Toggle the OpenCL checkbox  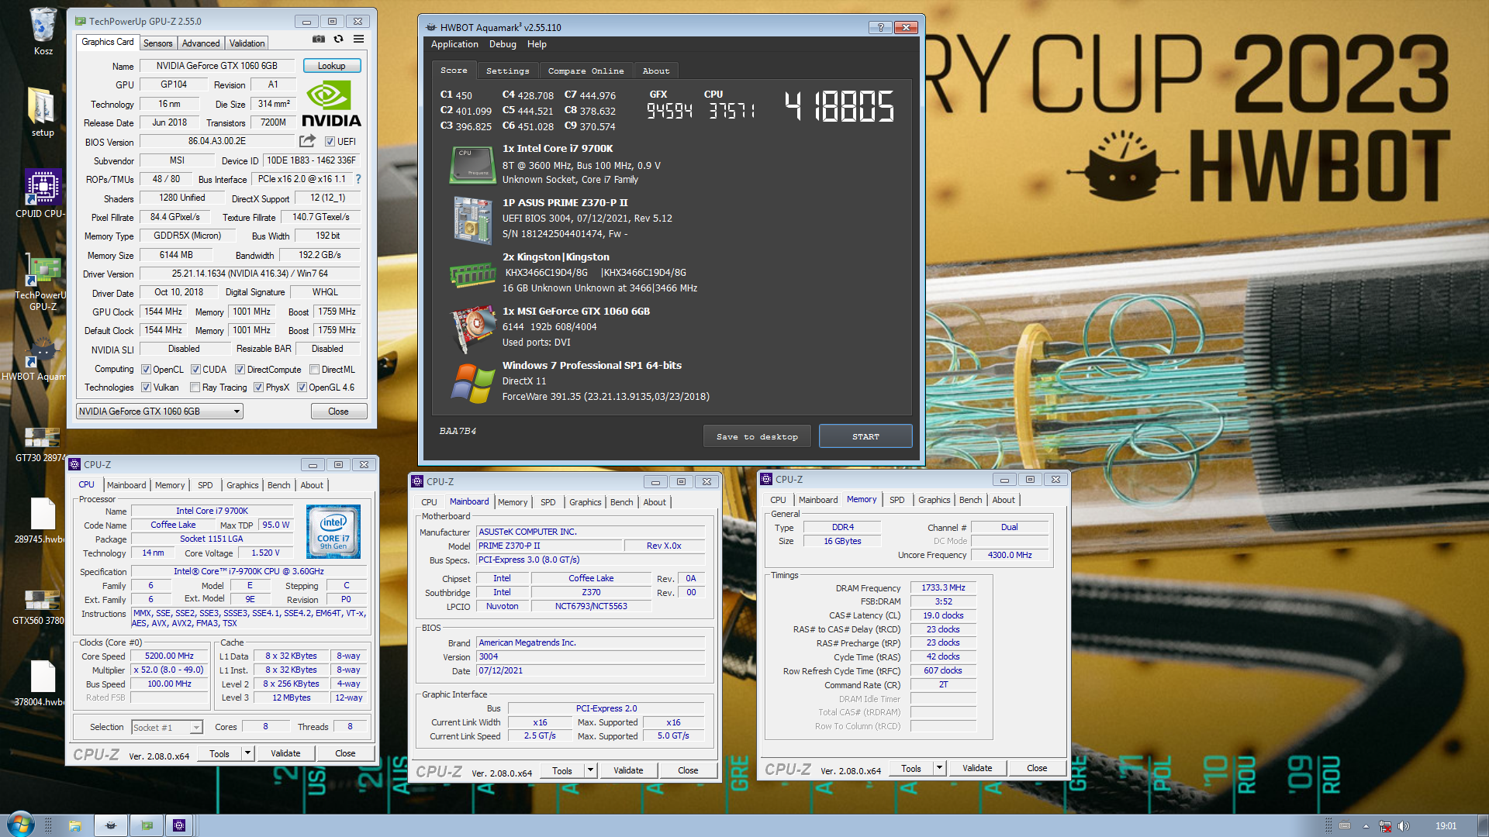[x=146, y=370]
